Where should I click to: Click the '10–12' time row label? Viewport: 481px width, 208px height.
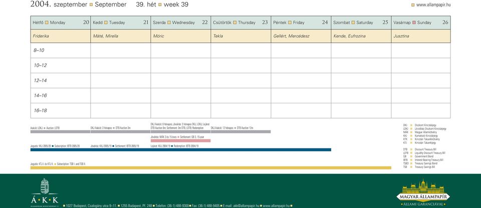pyautogui.click(x=40, y=65)
